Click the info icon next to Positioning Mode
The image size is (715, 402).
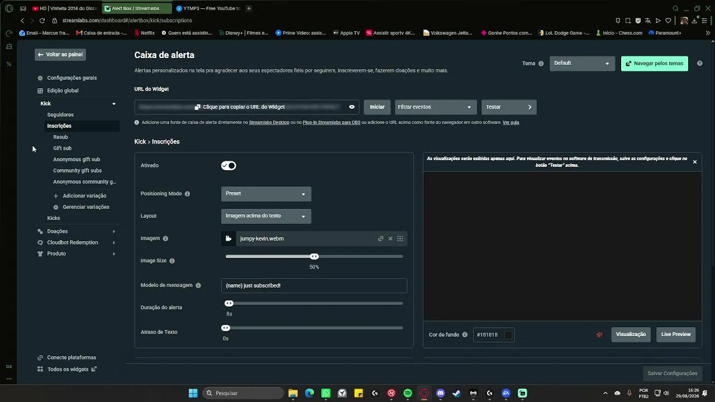coord(187,194)
